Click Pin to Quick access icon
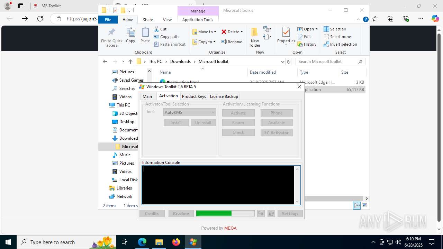This screenshot has height=249, width=443. (x=111, y=33)
